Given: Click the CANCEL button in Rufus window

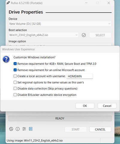Looking at the screenshot, I should [x=100, y=129].
